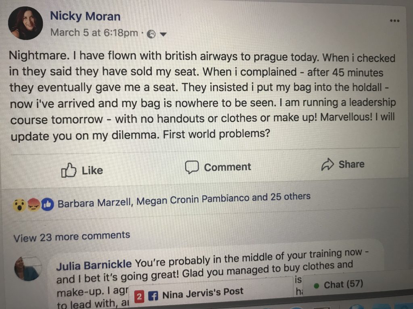Click Julia Barnickle's name link
413x309 pixels.
tap(94, 265)
